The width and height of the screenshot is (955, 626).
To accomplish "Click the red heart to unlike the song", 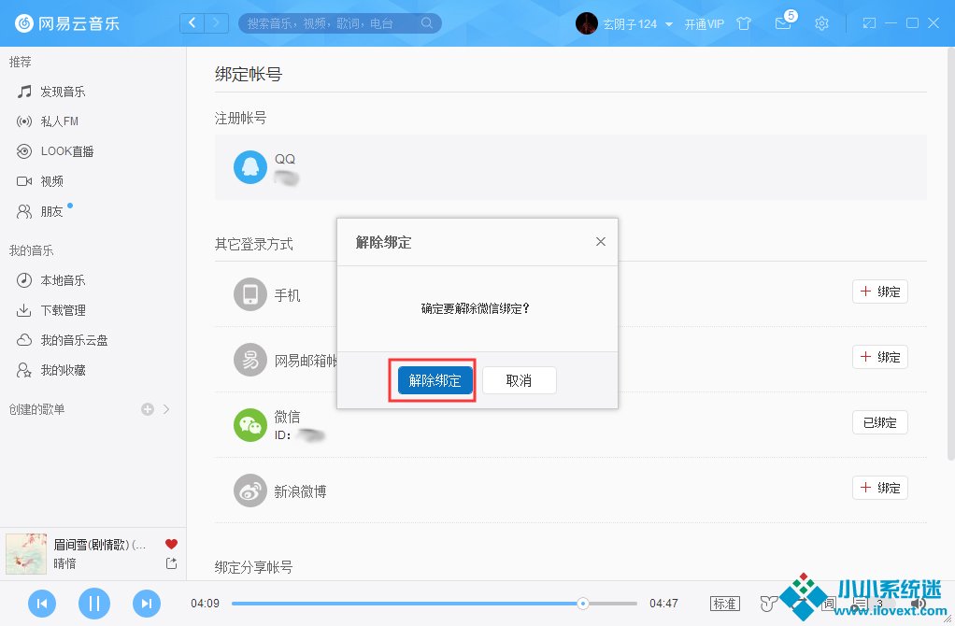I will [171, 544].
